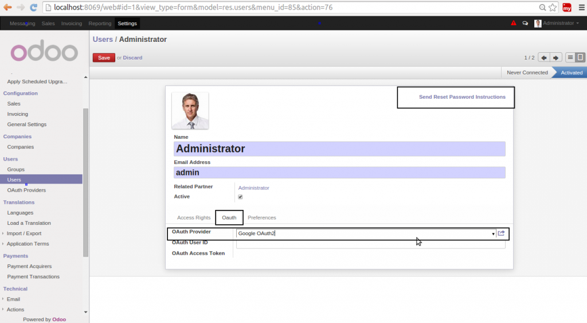Click the red 'my' extension icon
Viewport: 587px width, 323px height.
(567, 7)
